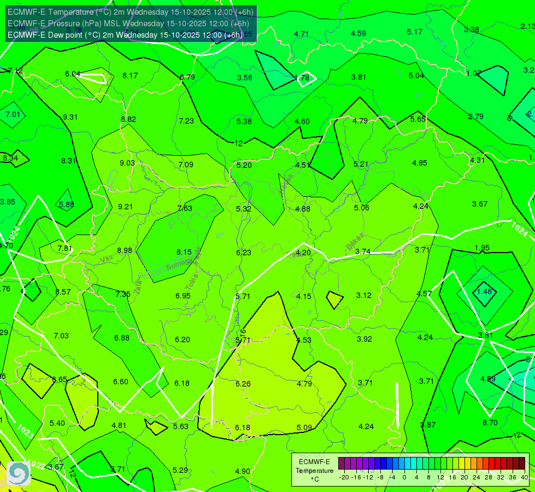Click the map value 1.48
This screenshot has height=492, width=535.
click(x=484, y=291)
